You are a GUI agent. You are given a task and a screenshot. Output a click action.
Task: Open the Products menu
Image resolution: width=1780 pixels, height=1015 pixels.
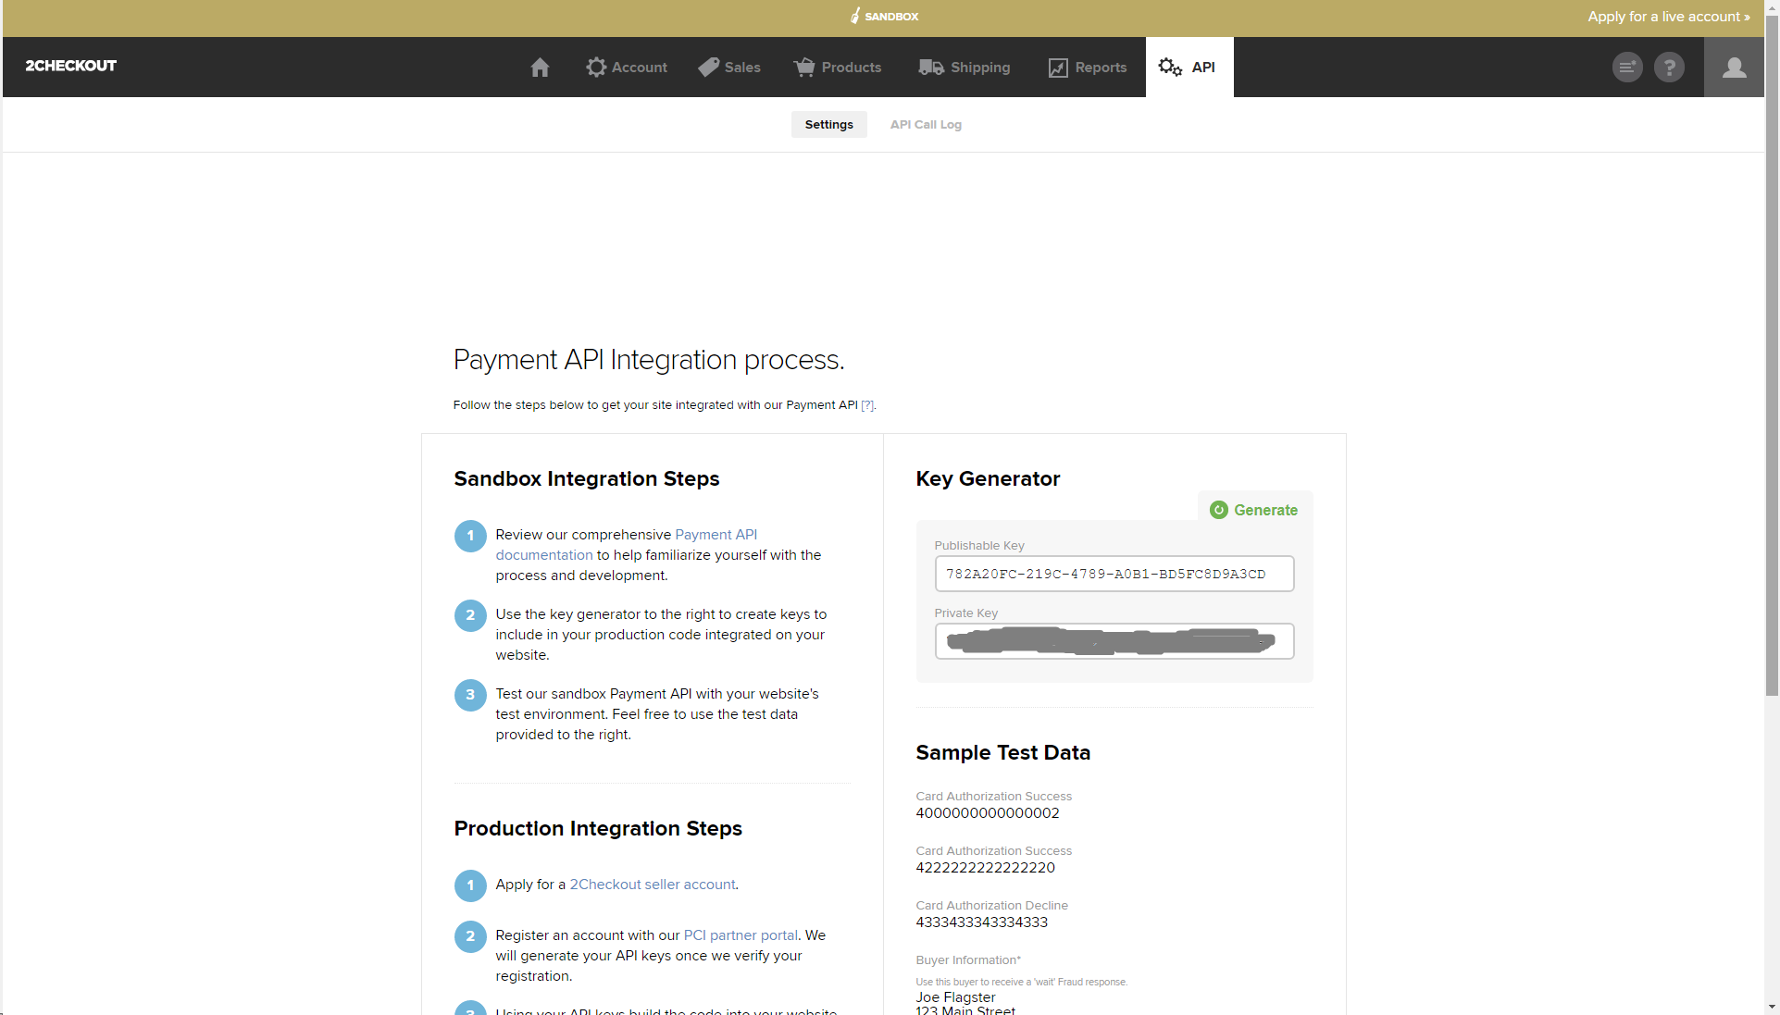tap(838, 67)
